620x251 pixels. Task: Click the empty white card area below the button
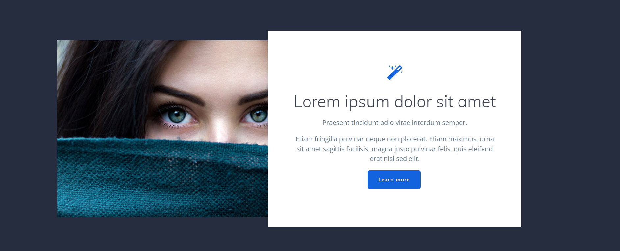click(x=395, y=208)
